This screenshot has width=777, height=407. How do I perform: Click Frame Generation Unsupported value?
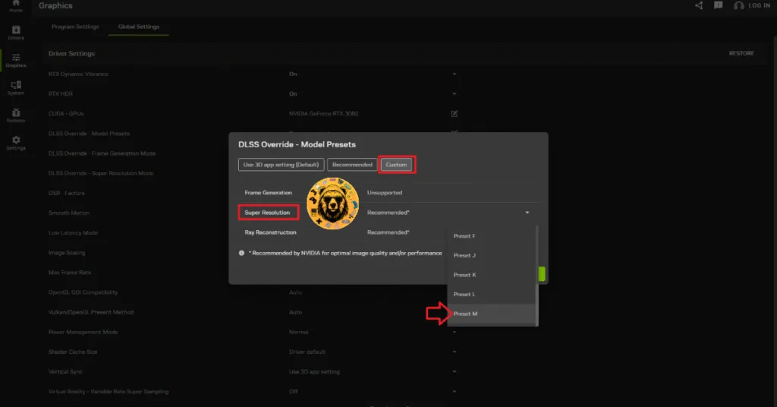pyautogui.click(x=385, y=193)
